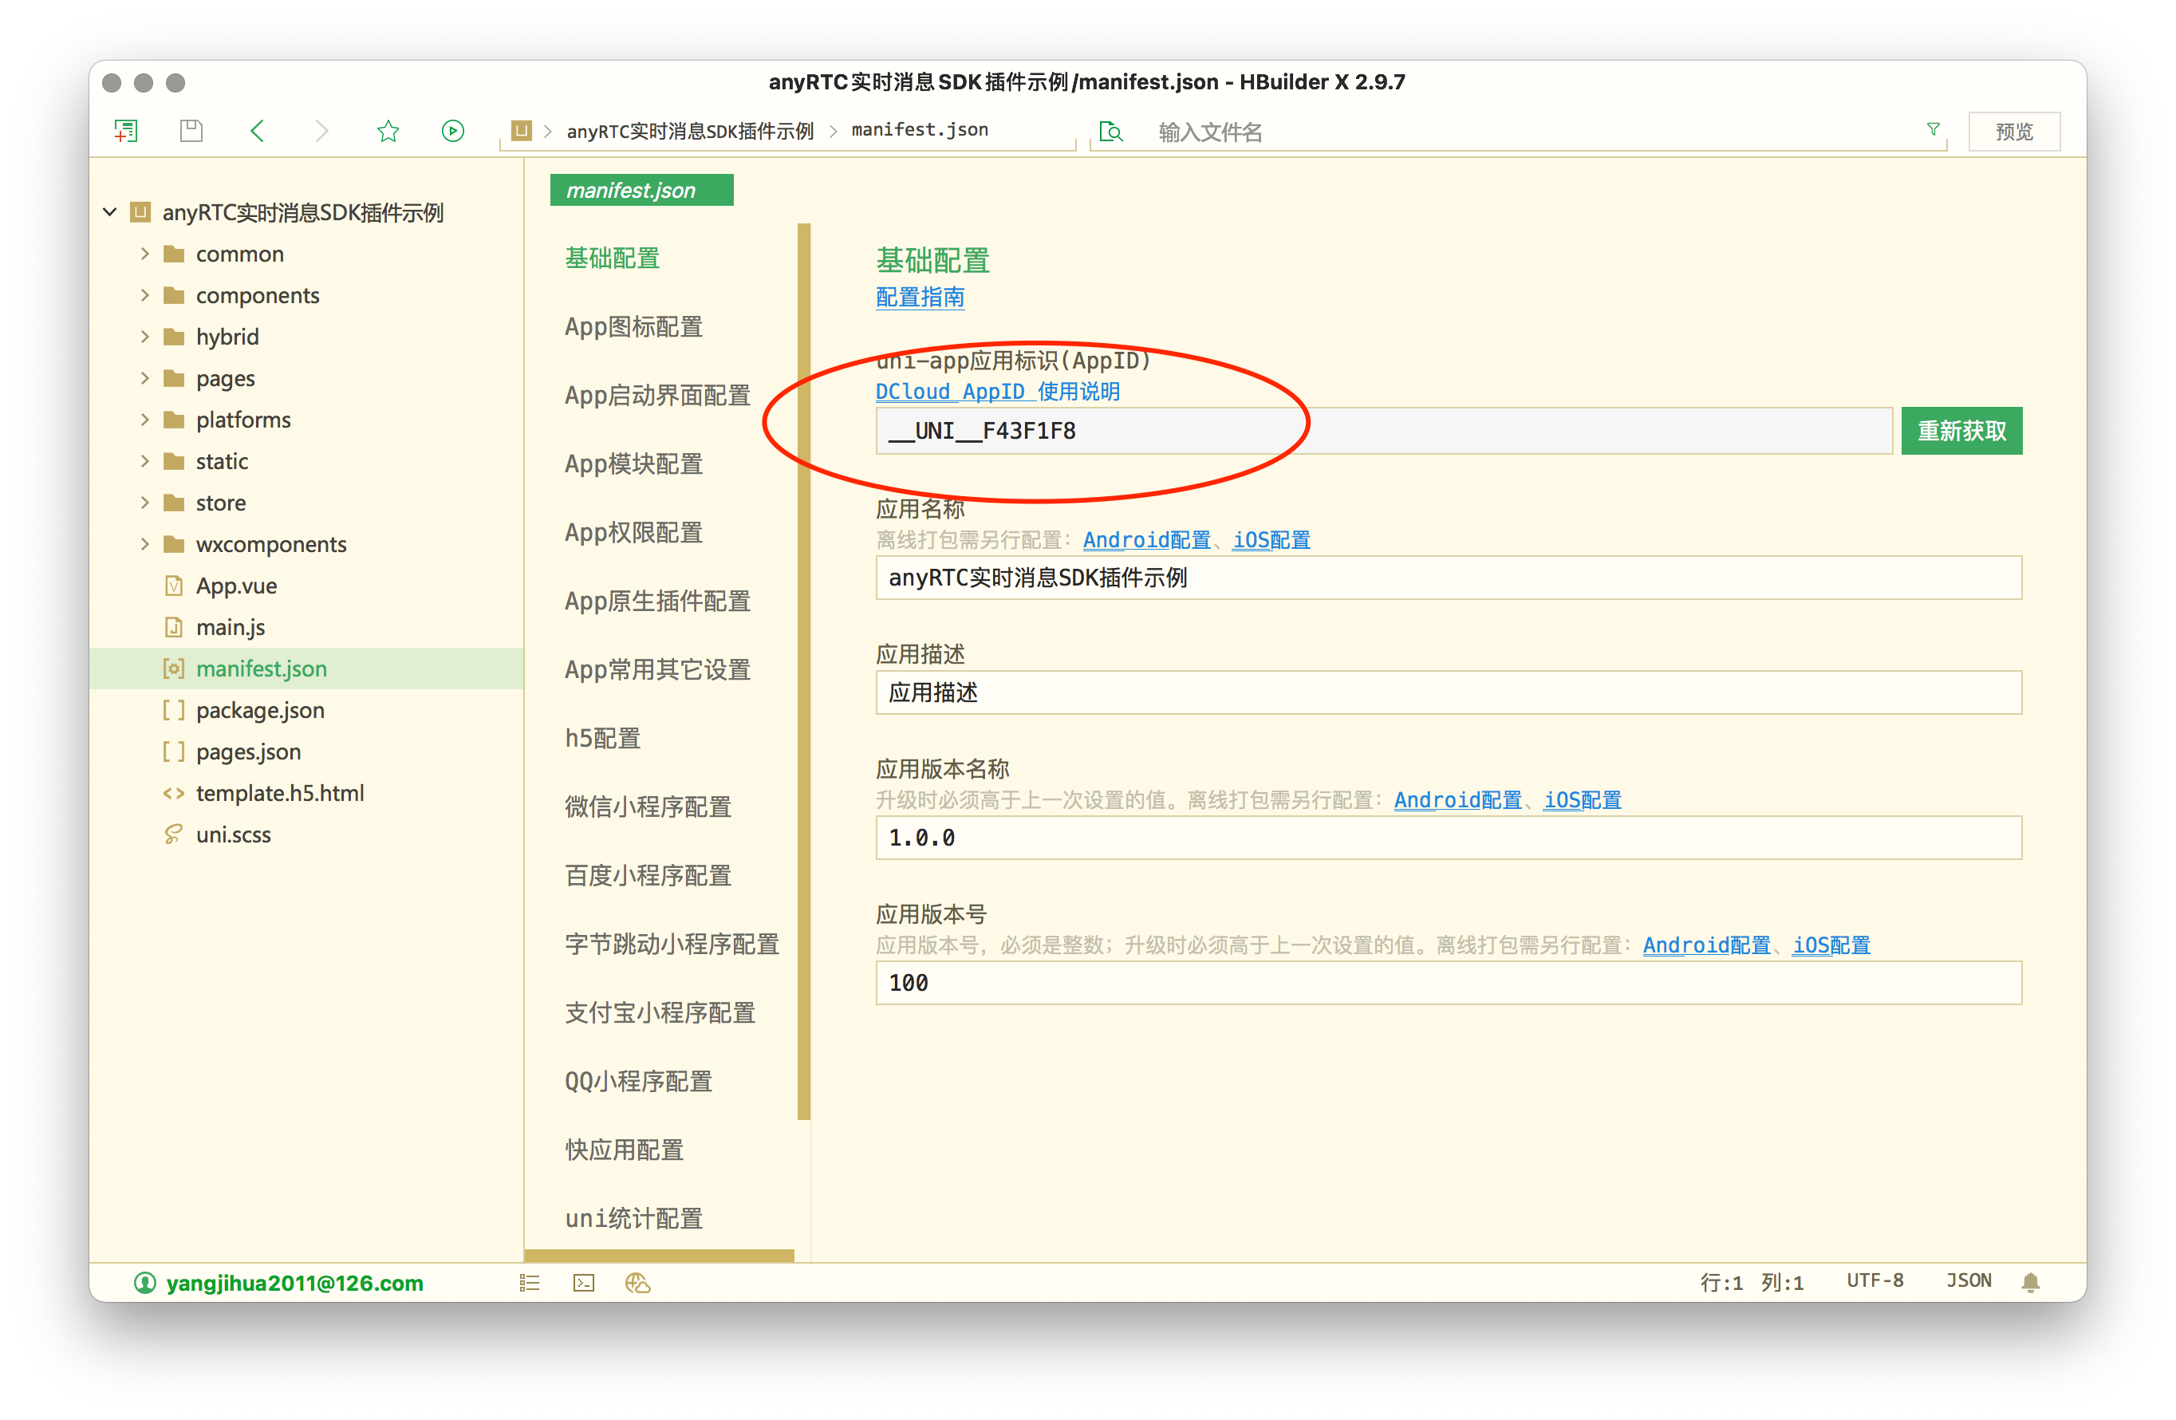Select the manifest.json editor tab
This screenshot has width=2176, height=1420.
pos(641,190)
